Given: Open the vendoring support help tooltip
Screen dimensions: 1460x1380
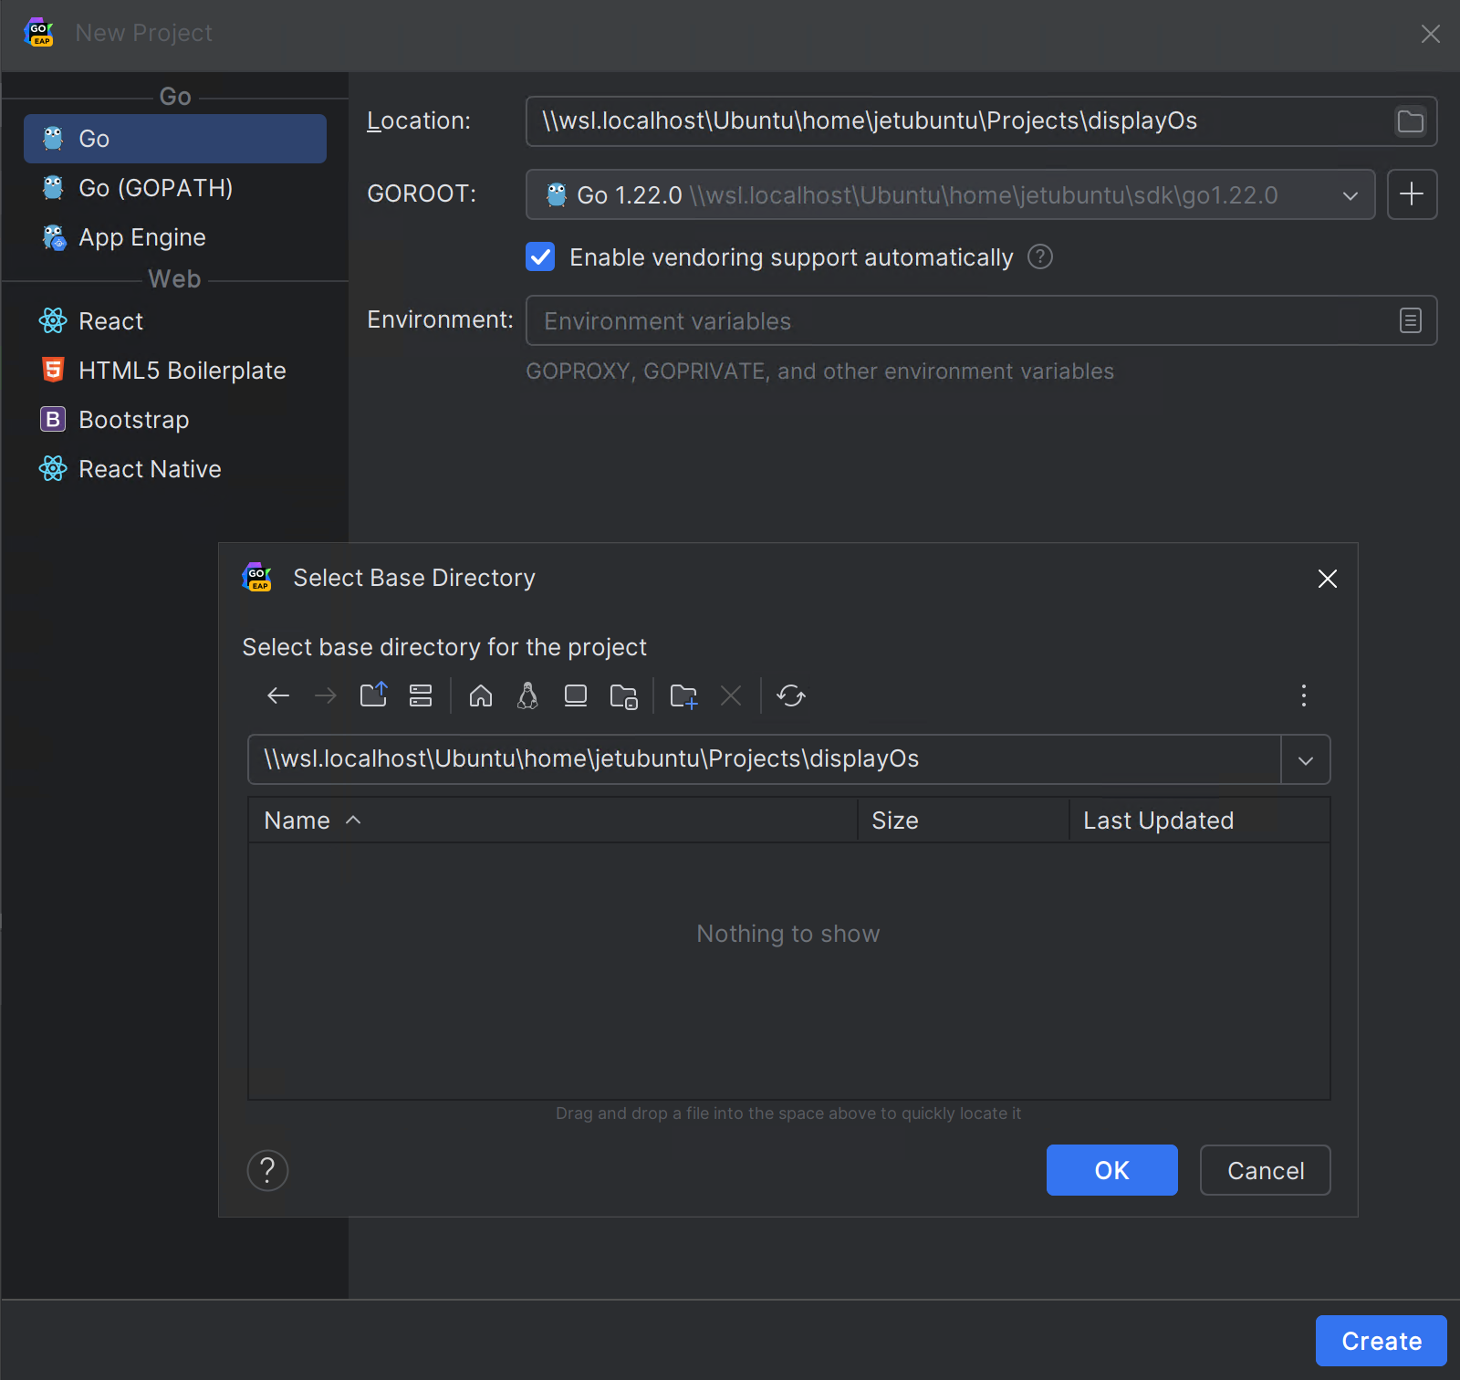Looking at the screenshot, I should click(x=1039, y=256).
